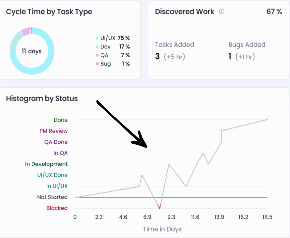Click the In QA status label
Viewport: 290px width, 238px height.
[x=60, y=153]
